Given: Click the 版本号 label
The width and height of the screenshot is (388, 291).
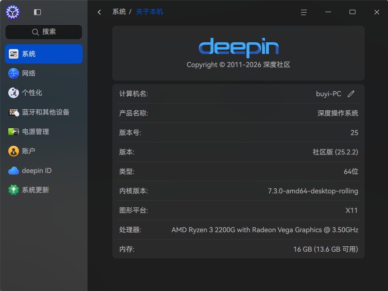Looking at the screenshot, I should pyautogui.click(x=130, y=133).
